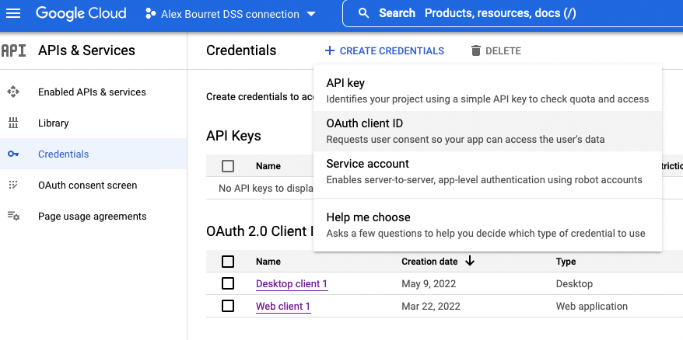Screen dimensions: 683x340
Task: Open the Desktop client 1 link
Action: (292, 284)
